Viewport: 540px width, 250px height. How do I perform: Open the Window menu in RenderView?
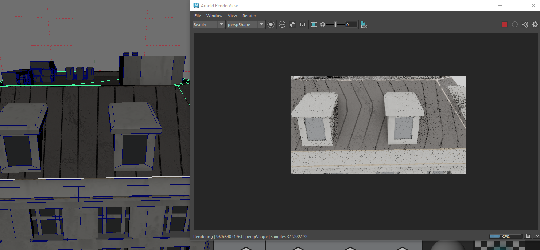[214, 16]
